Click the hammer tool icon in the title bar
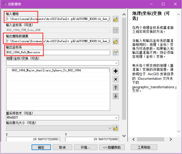Viewport: 182px width, 154px height. [x=5, y=4]
